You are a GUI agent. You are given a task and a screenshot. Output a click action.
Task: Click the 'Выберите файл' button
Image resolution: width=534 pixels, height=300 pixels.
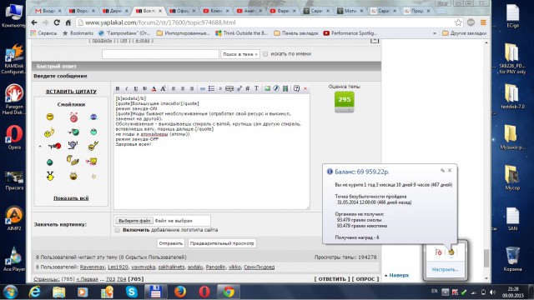tap(134, 221)
